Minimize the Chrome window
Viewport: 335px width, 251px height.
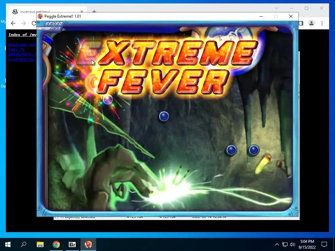tap(291, 8)
